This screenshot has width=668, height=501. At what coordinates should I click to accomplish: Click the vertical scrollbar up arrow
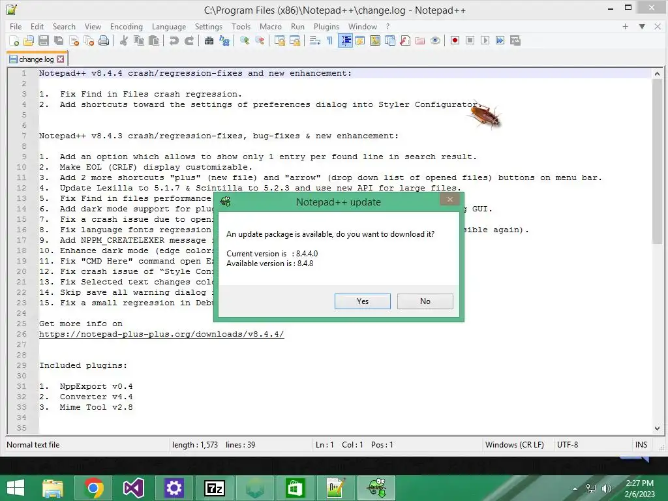(657, 74)
